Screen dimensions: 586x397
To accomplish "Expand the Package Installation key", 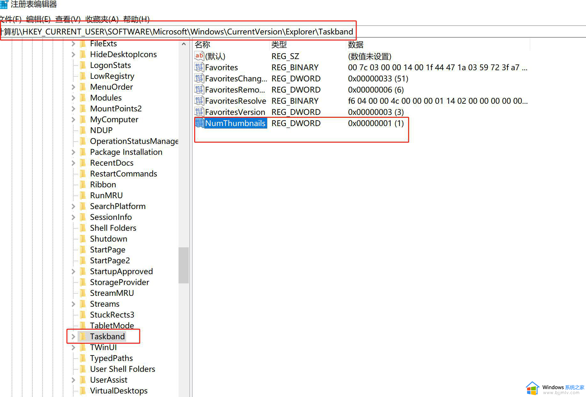I will coord(73,152).
